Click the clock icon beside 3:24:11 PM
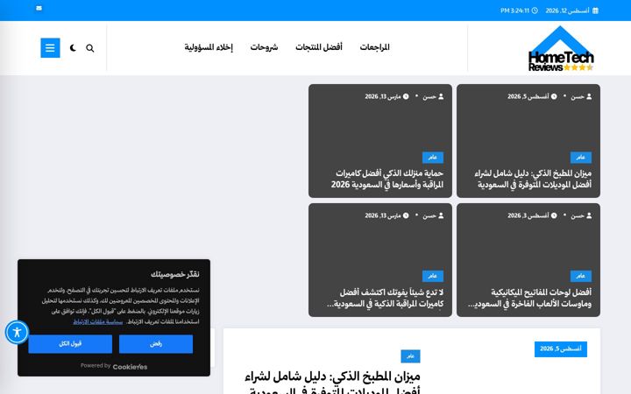 (x=535, y=11)
